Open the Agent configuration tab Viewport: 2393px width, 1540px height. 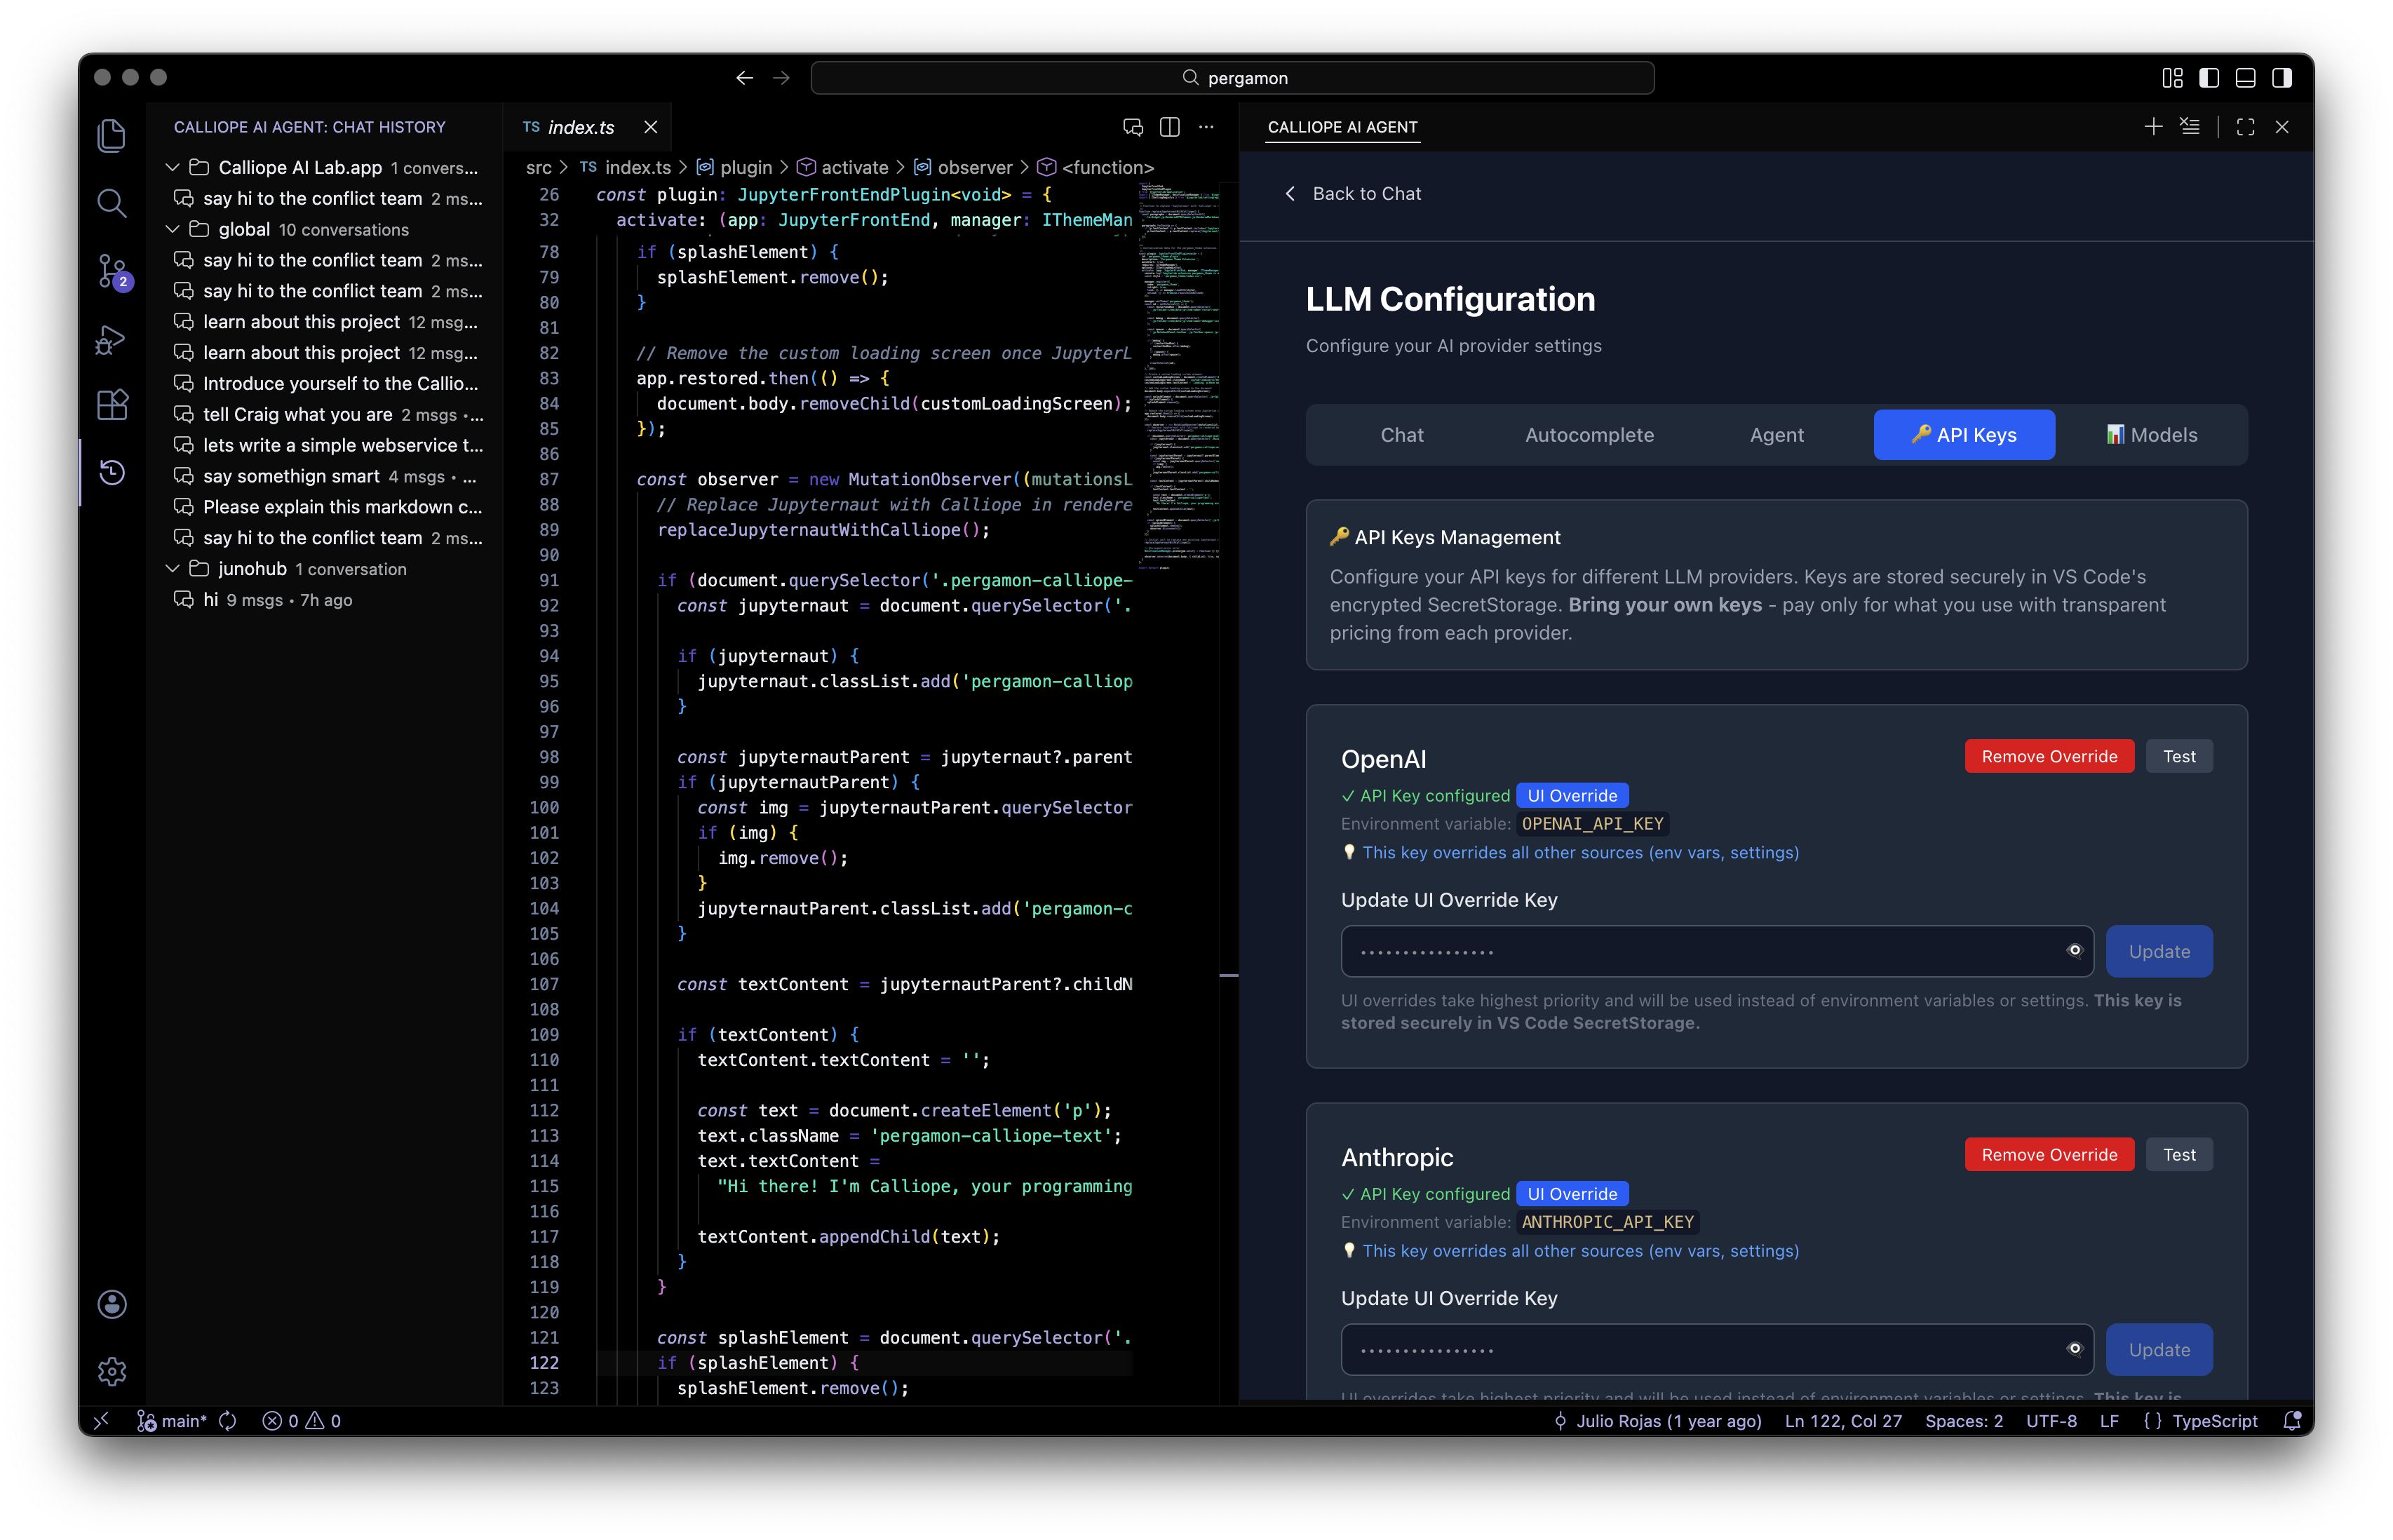click(1776, 434)
